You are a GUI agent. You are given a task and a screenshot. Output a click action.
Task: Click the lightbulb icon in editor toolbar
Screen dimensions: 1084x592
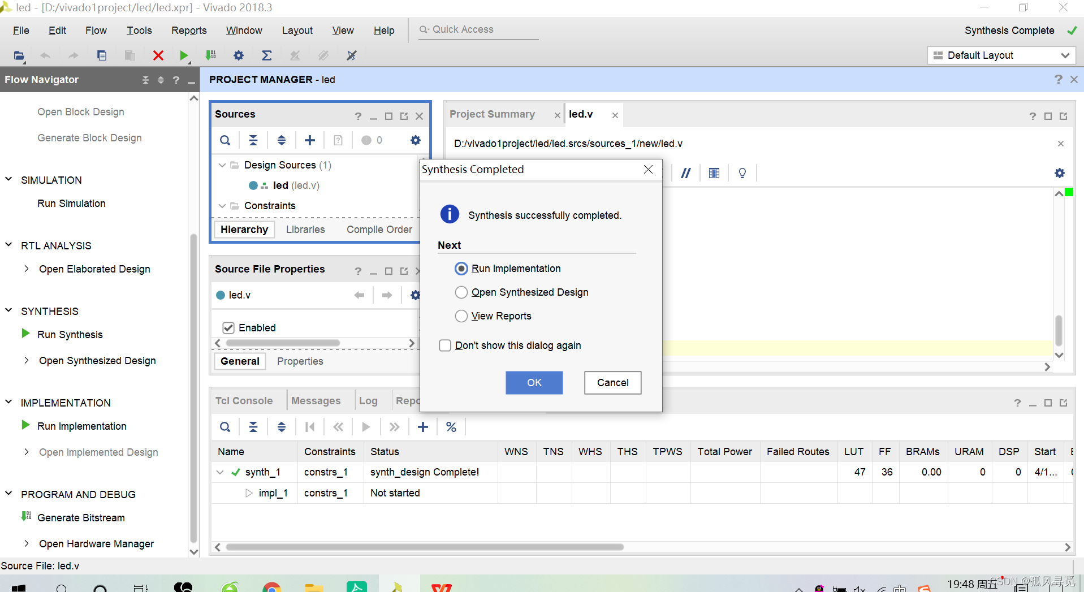[x=742, y=173]
